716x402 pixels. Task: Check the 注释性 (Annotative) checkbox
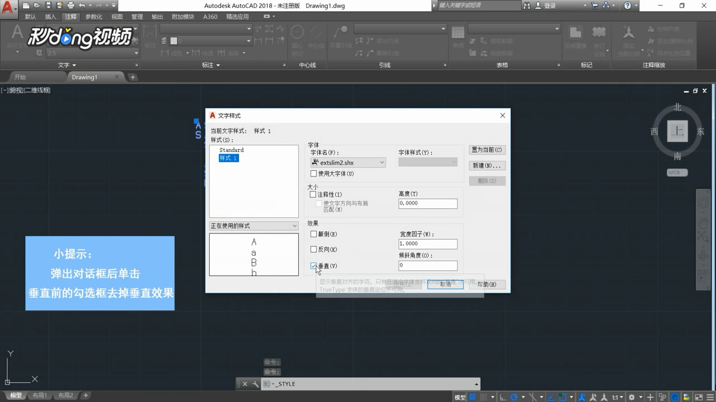pos(313,194)
